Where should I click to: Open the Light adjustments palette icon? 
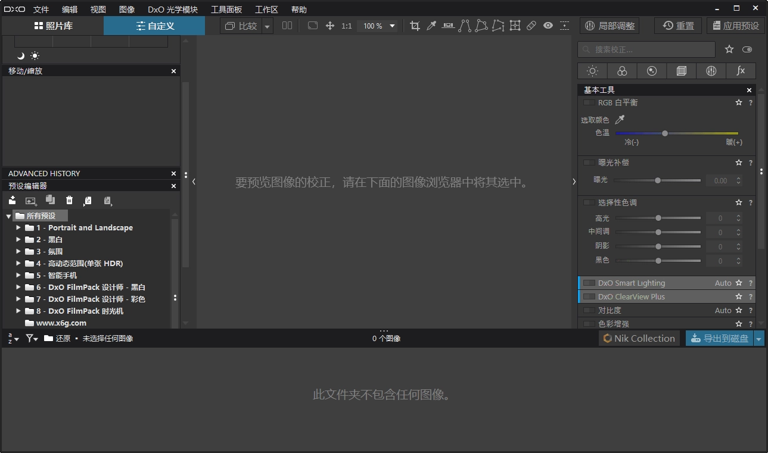(x=592, y=71)
